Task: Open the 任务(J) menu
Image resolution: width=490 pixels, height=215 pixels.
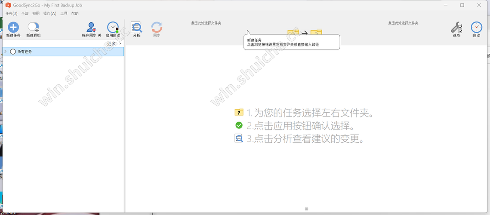Action: 12,13
